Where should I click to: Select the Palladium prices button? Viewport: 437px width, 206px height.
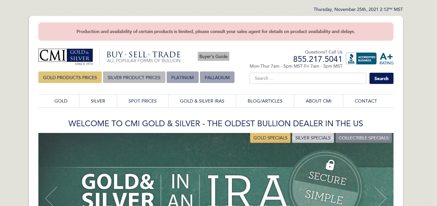tap(217, 77)
